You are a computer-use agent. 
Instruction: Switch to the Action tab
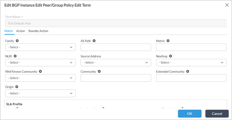click(21, 31)
